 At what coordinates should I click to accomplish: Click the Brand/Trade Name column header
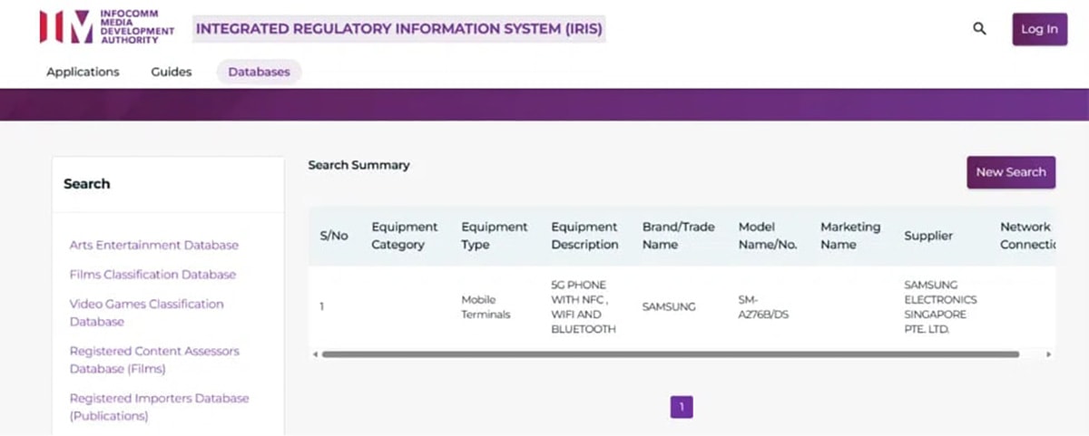(679, 236)
